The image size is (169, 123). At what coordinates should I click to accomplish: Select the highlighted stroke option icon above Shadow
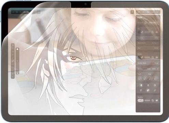click(148, 91)
